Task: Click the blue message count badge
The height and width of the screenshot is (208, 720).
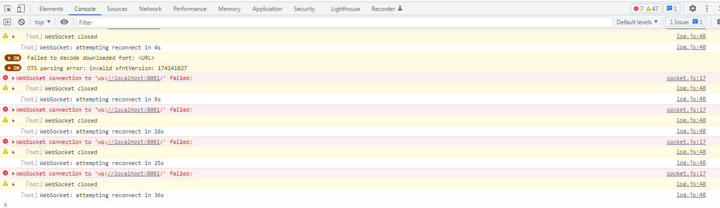Action: point(672,8)
